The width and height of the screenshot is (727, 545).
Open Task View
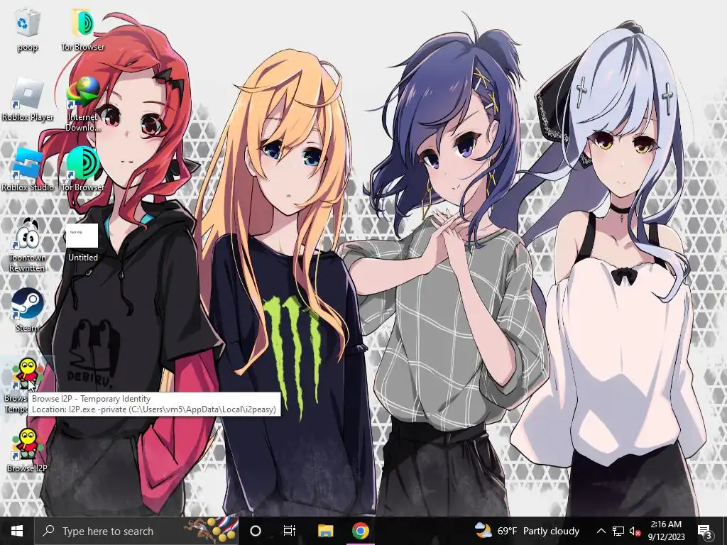click(x=290, y=531)
